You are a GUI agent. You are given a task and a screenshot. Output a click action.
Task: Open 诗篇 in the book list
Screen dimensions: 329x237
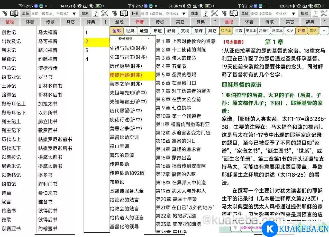6,193
